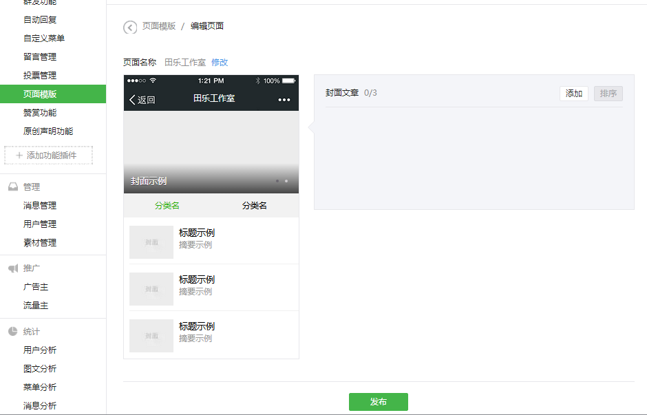Screen dimensions: 647x415
Task: Open 赞赏功能 in the sidebar
Action: [x=40, y=113]
